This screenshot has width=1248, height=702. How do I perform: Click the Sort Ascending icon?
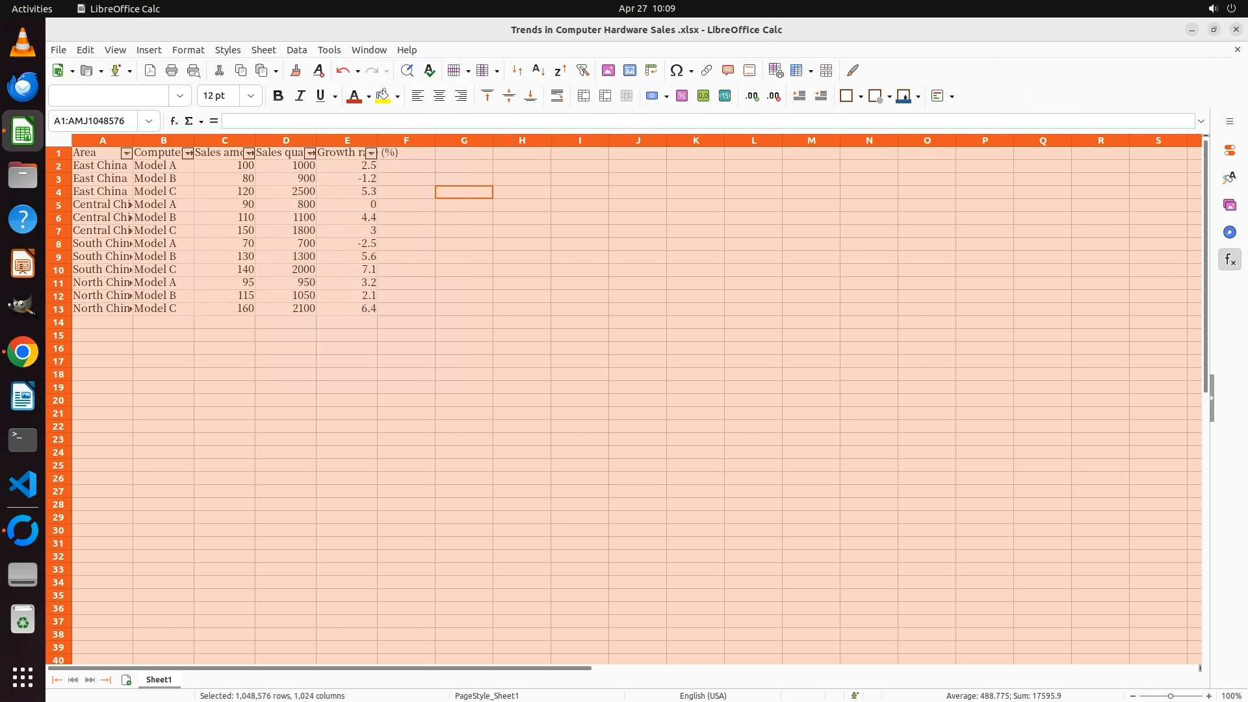tap(538, 71)
